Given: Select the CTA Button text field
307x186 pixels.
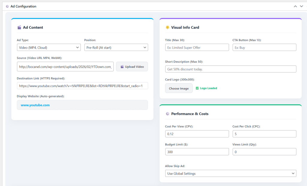Looking at the screenshot, I should [x=264, y=47].
